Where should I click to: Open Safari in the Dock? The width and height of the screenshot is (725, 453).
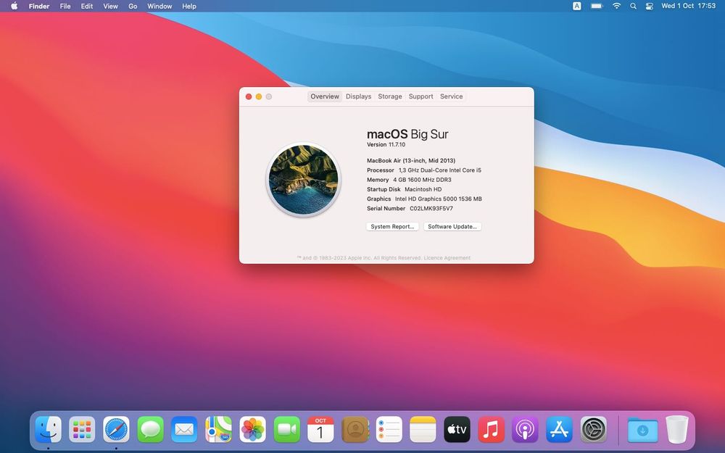116,429
